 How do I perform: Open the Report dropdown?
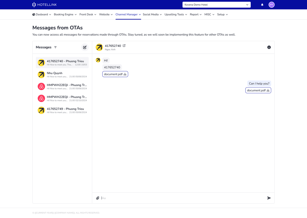coord(196,14)
